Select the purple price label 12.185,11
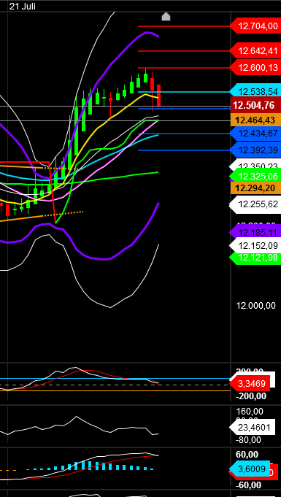The height and width of the screenshot is (497, 281). pyautogui.click(x=255, y=232)
